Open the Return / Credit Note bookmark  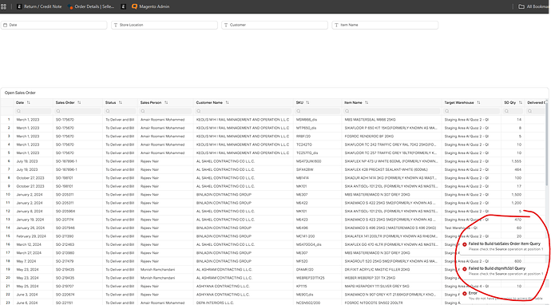pos(39,6)
